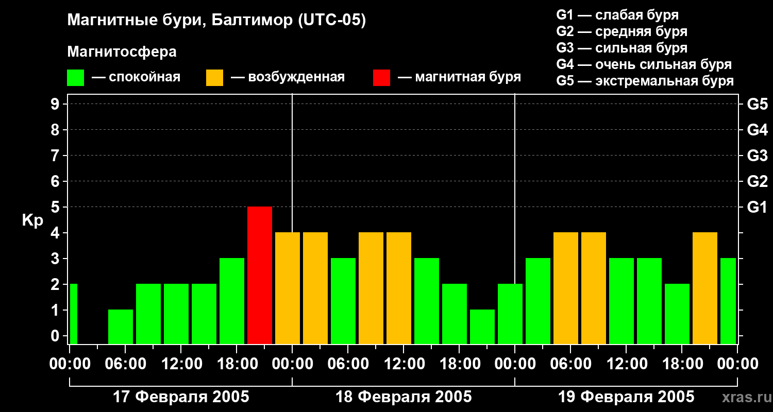The height and width of the screenshot is (412, 773).
Task: Click the '06:00' time label for 18 Февраля
Action: pos(348,364)
